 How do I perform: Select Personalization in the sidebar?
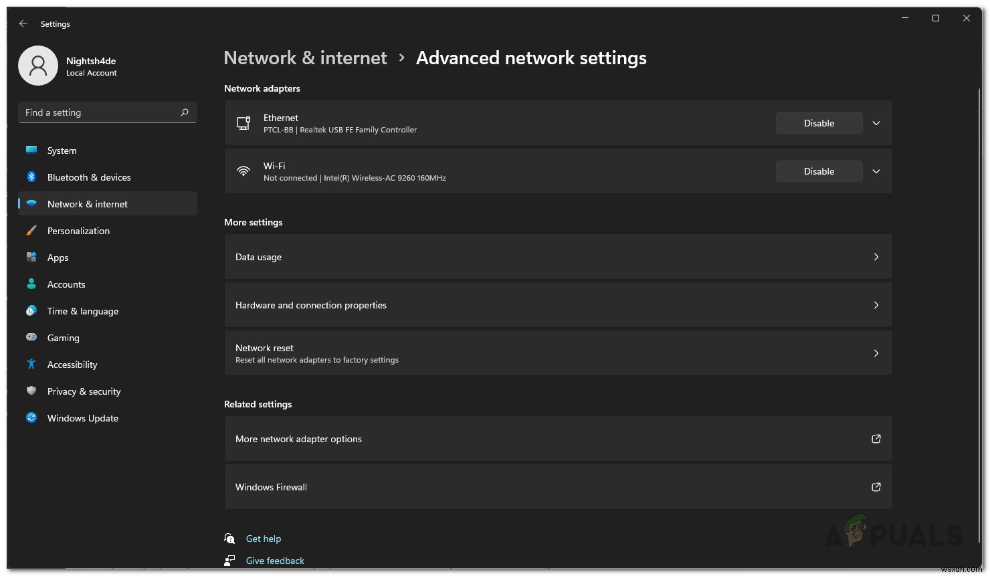tap(78, 230)
